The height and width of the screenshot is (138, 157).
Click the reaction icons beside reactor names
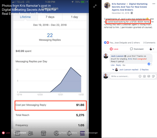106,43
